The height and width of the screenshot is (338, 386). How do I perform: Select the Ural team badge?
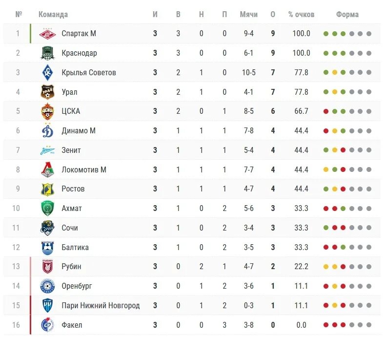coord(47,92)
